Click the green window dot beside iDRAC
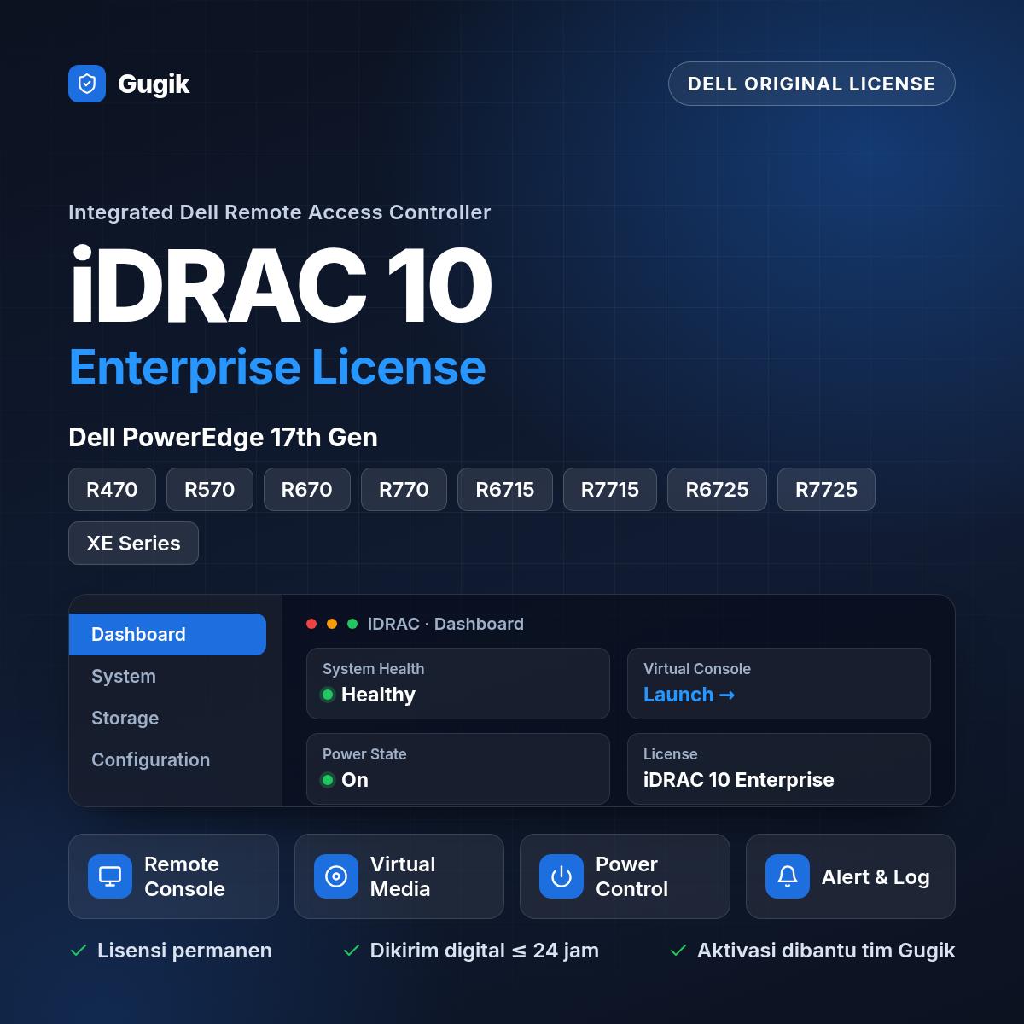Screen dimensions: 1024x1024 [352, 624]
